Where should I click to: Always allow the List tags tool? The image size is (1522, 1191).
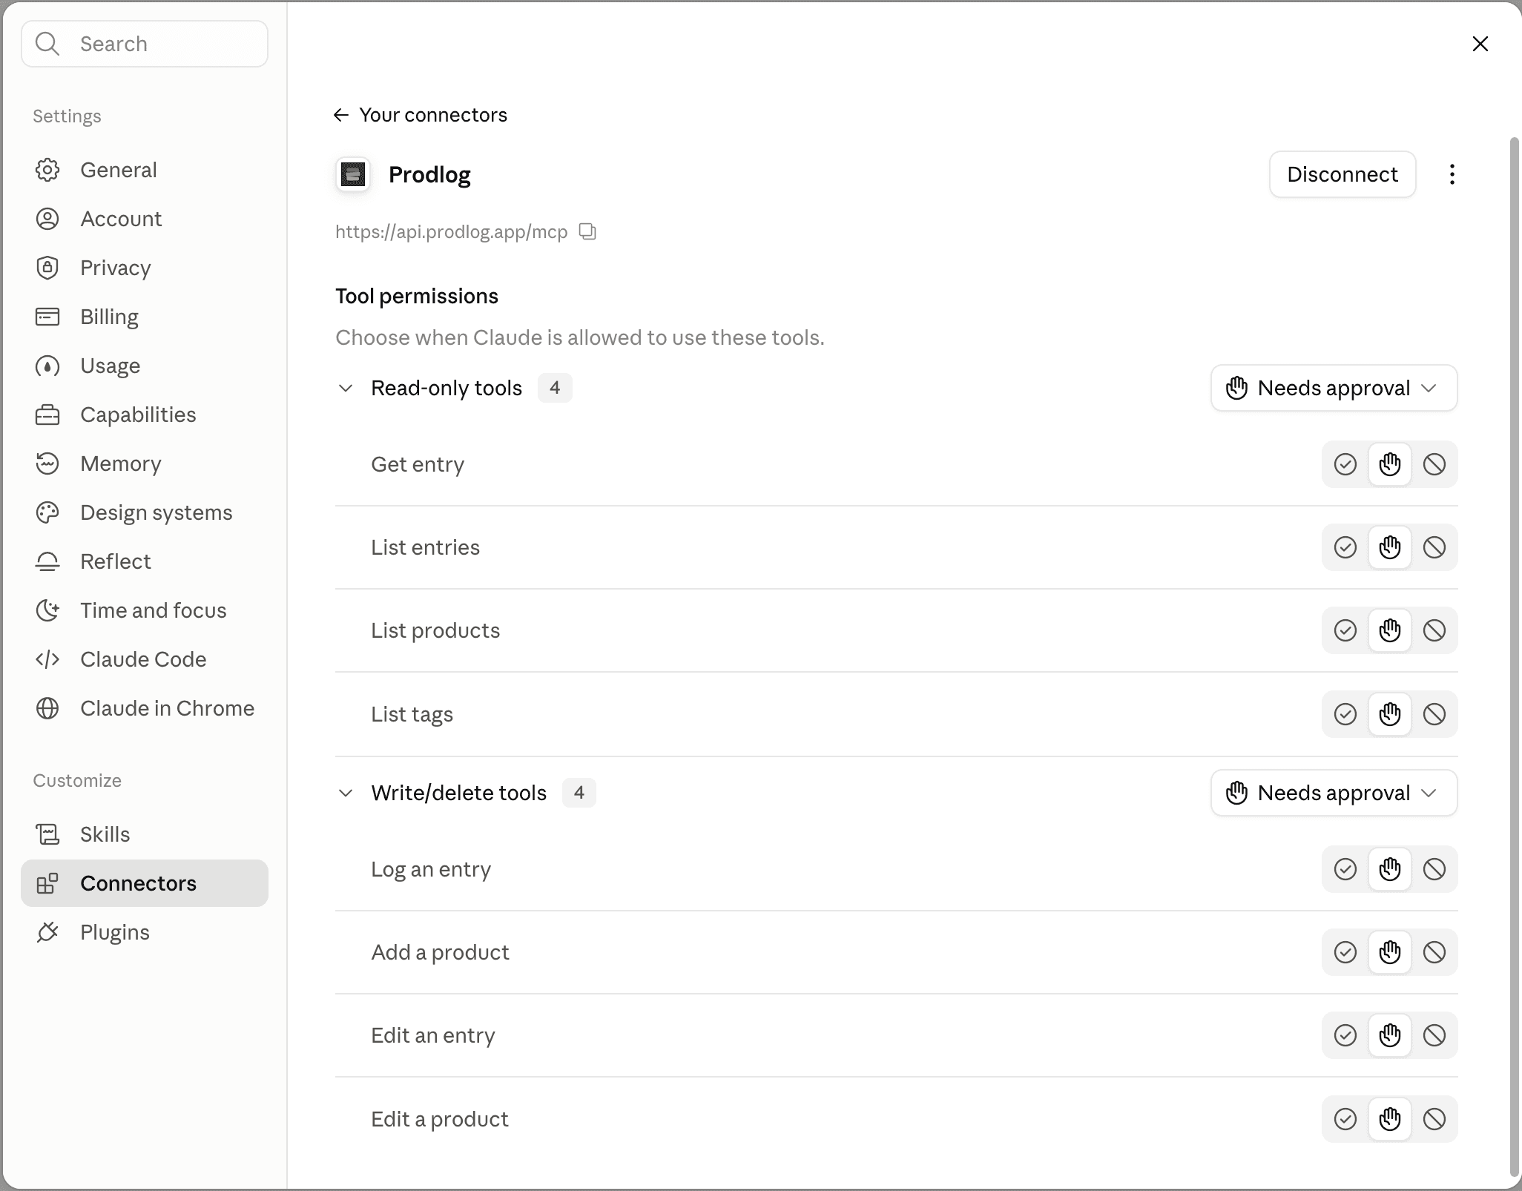[1345, 714]
